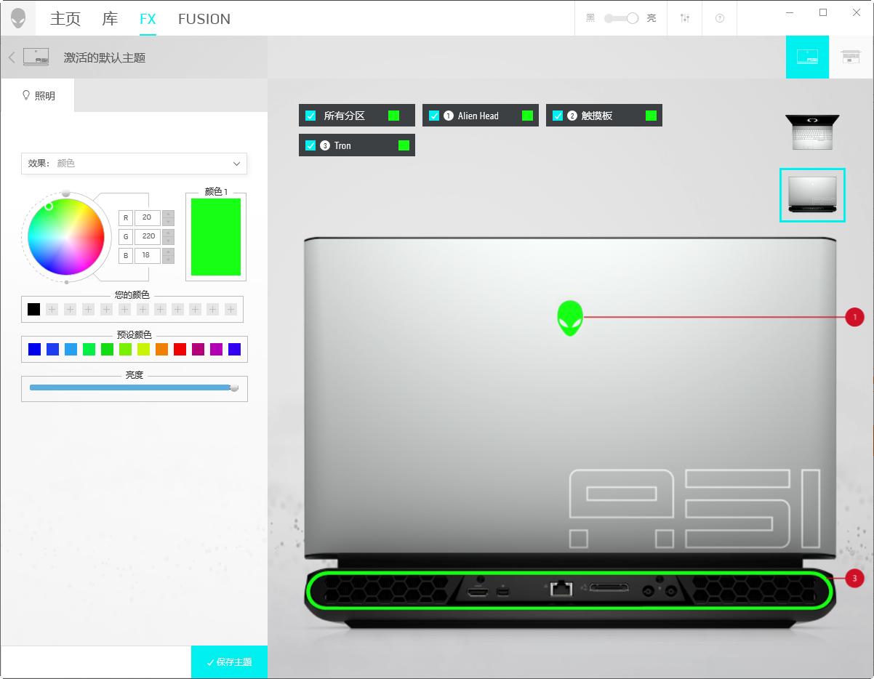Click zone marker 3 near rear Tron light

coord(854,579)
